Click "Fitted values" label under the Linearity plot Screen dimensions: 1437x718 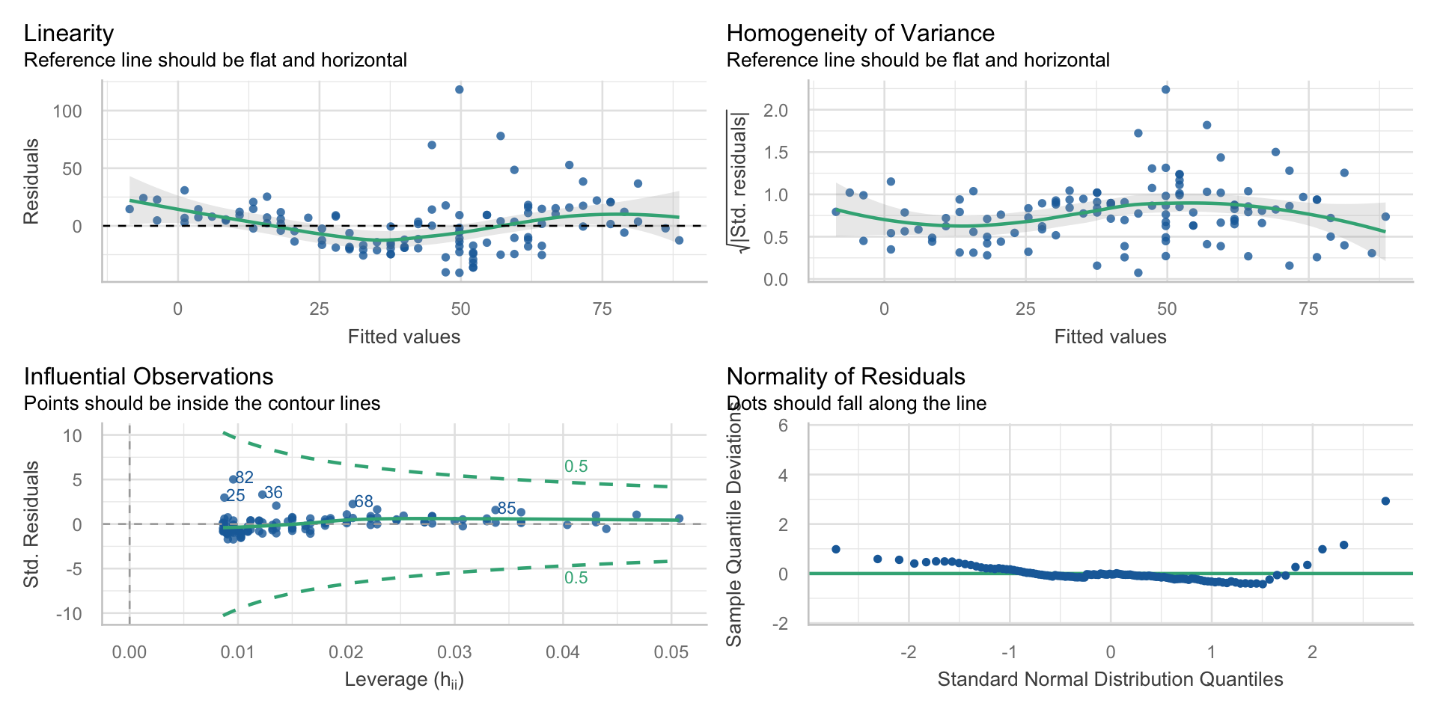coord(404,337)
